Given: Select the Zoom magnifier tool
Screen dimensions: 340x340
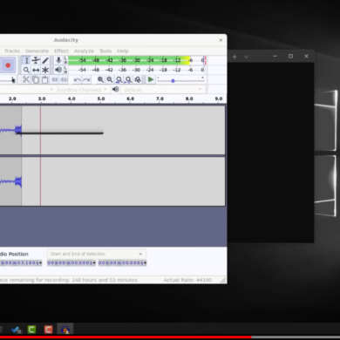Looking at the screenshot, I should pos(26,70).
